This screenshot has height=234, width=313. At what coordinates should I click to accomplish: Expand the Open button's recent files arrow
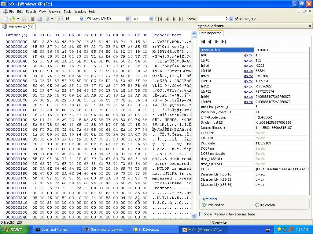tap(18, 19)
